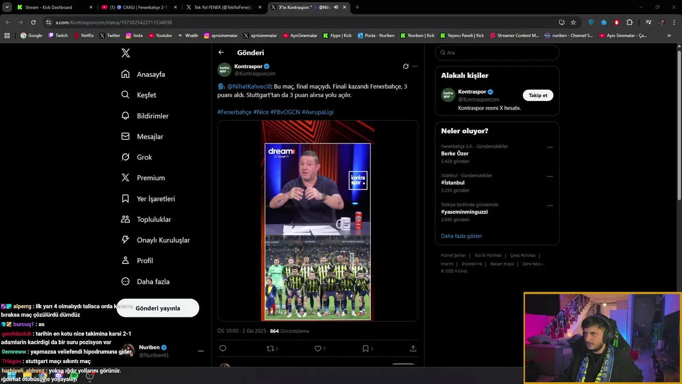Open Nuriben account switcher three dots
Screen dimensions: 682x384
point(200,351)
